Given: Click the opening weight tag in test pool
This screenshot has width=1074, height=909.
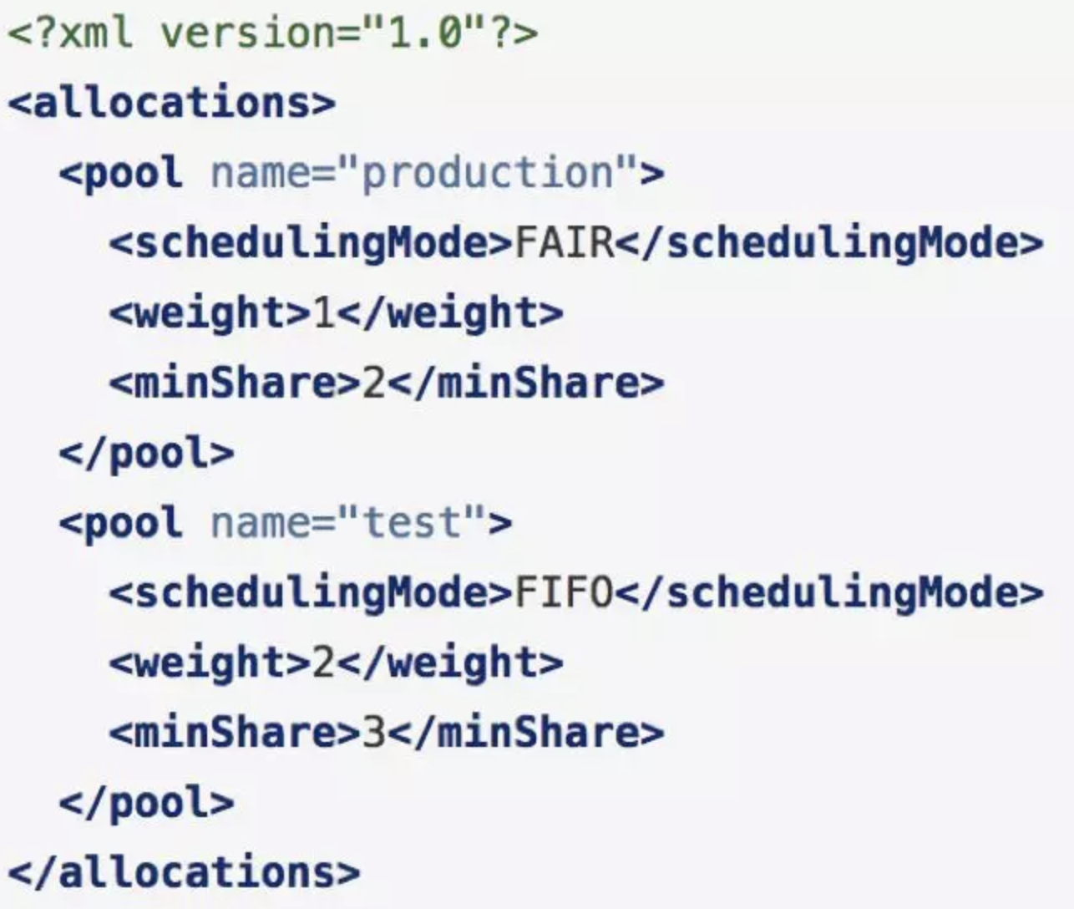Looking at the screenshot, I should 210,663.
